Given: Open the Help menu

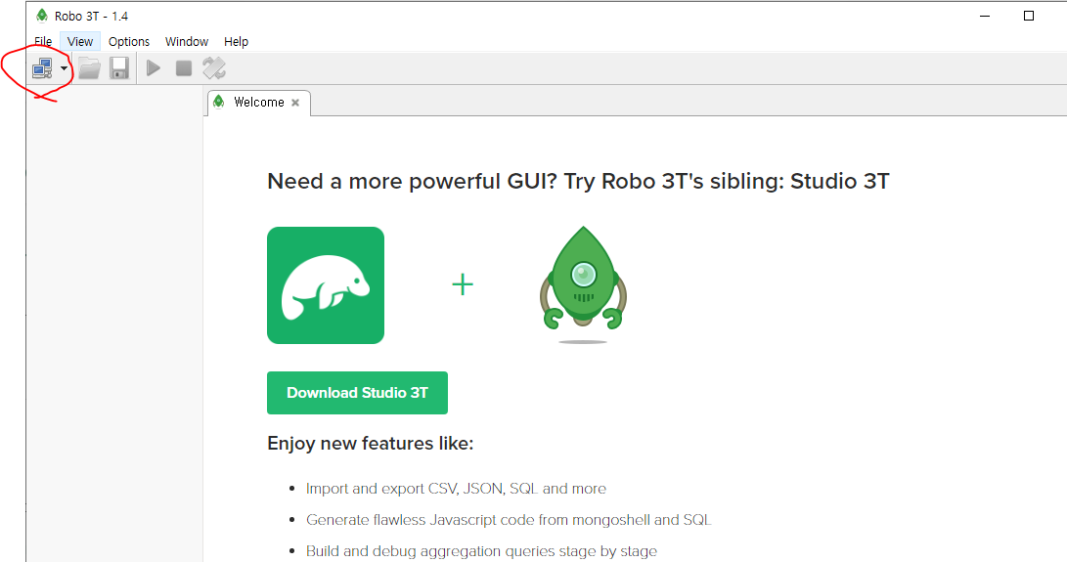Looking at the screenshot, I should coord(236,41).
